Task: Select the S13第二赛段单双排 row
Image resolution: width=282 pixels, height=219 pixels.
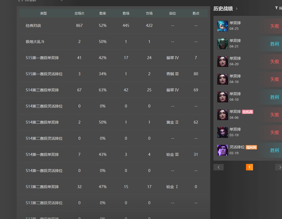Action: point(113,187)
